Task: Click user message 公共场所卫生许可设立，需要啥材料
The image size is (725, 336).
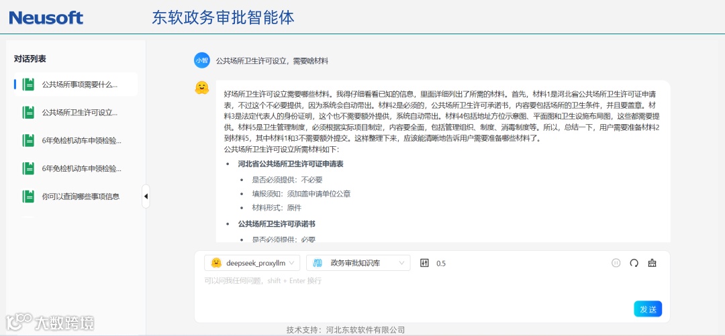Action: point(272,60)
